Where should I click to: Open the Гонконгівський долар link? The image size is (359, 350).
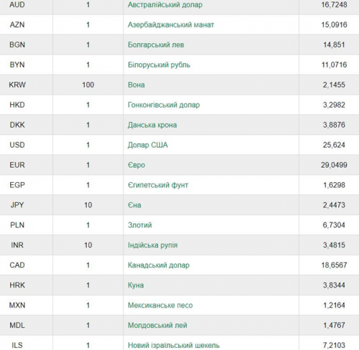[164, 105]
